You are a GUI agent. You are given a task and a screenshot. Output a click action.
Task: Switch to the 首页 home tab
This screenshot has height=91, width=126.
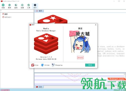tap(39, 11)
